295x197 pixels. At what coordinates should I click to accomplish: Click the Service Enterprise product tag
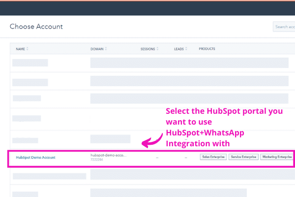[x=243, y=157]
